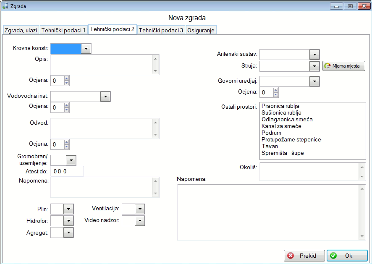This screenshot has height=264, width=372.
Task: Select Praonica rublja in Ostali prostori list
Action: point(280,106)
